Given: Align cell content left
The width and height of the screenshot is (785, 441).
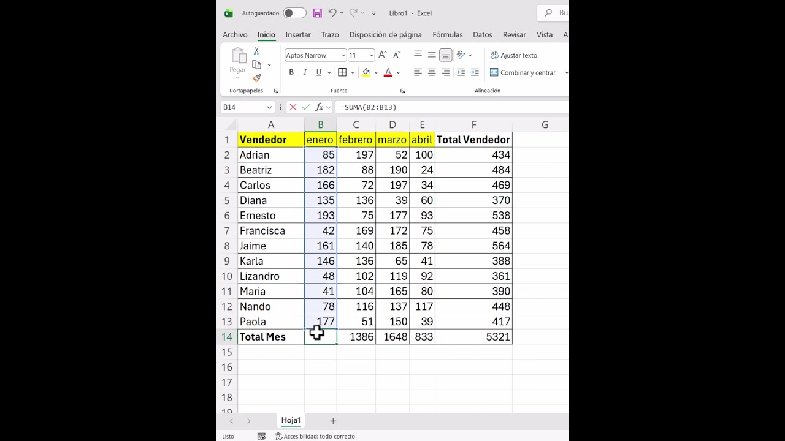Looking at the screenshot, I should coord(418,72).
